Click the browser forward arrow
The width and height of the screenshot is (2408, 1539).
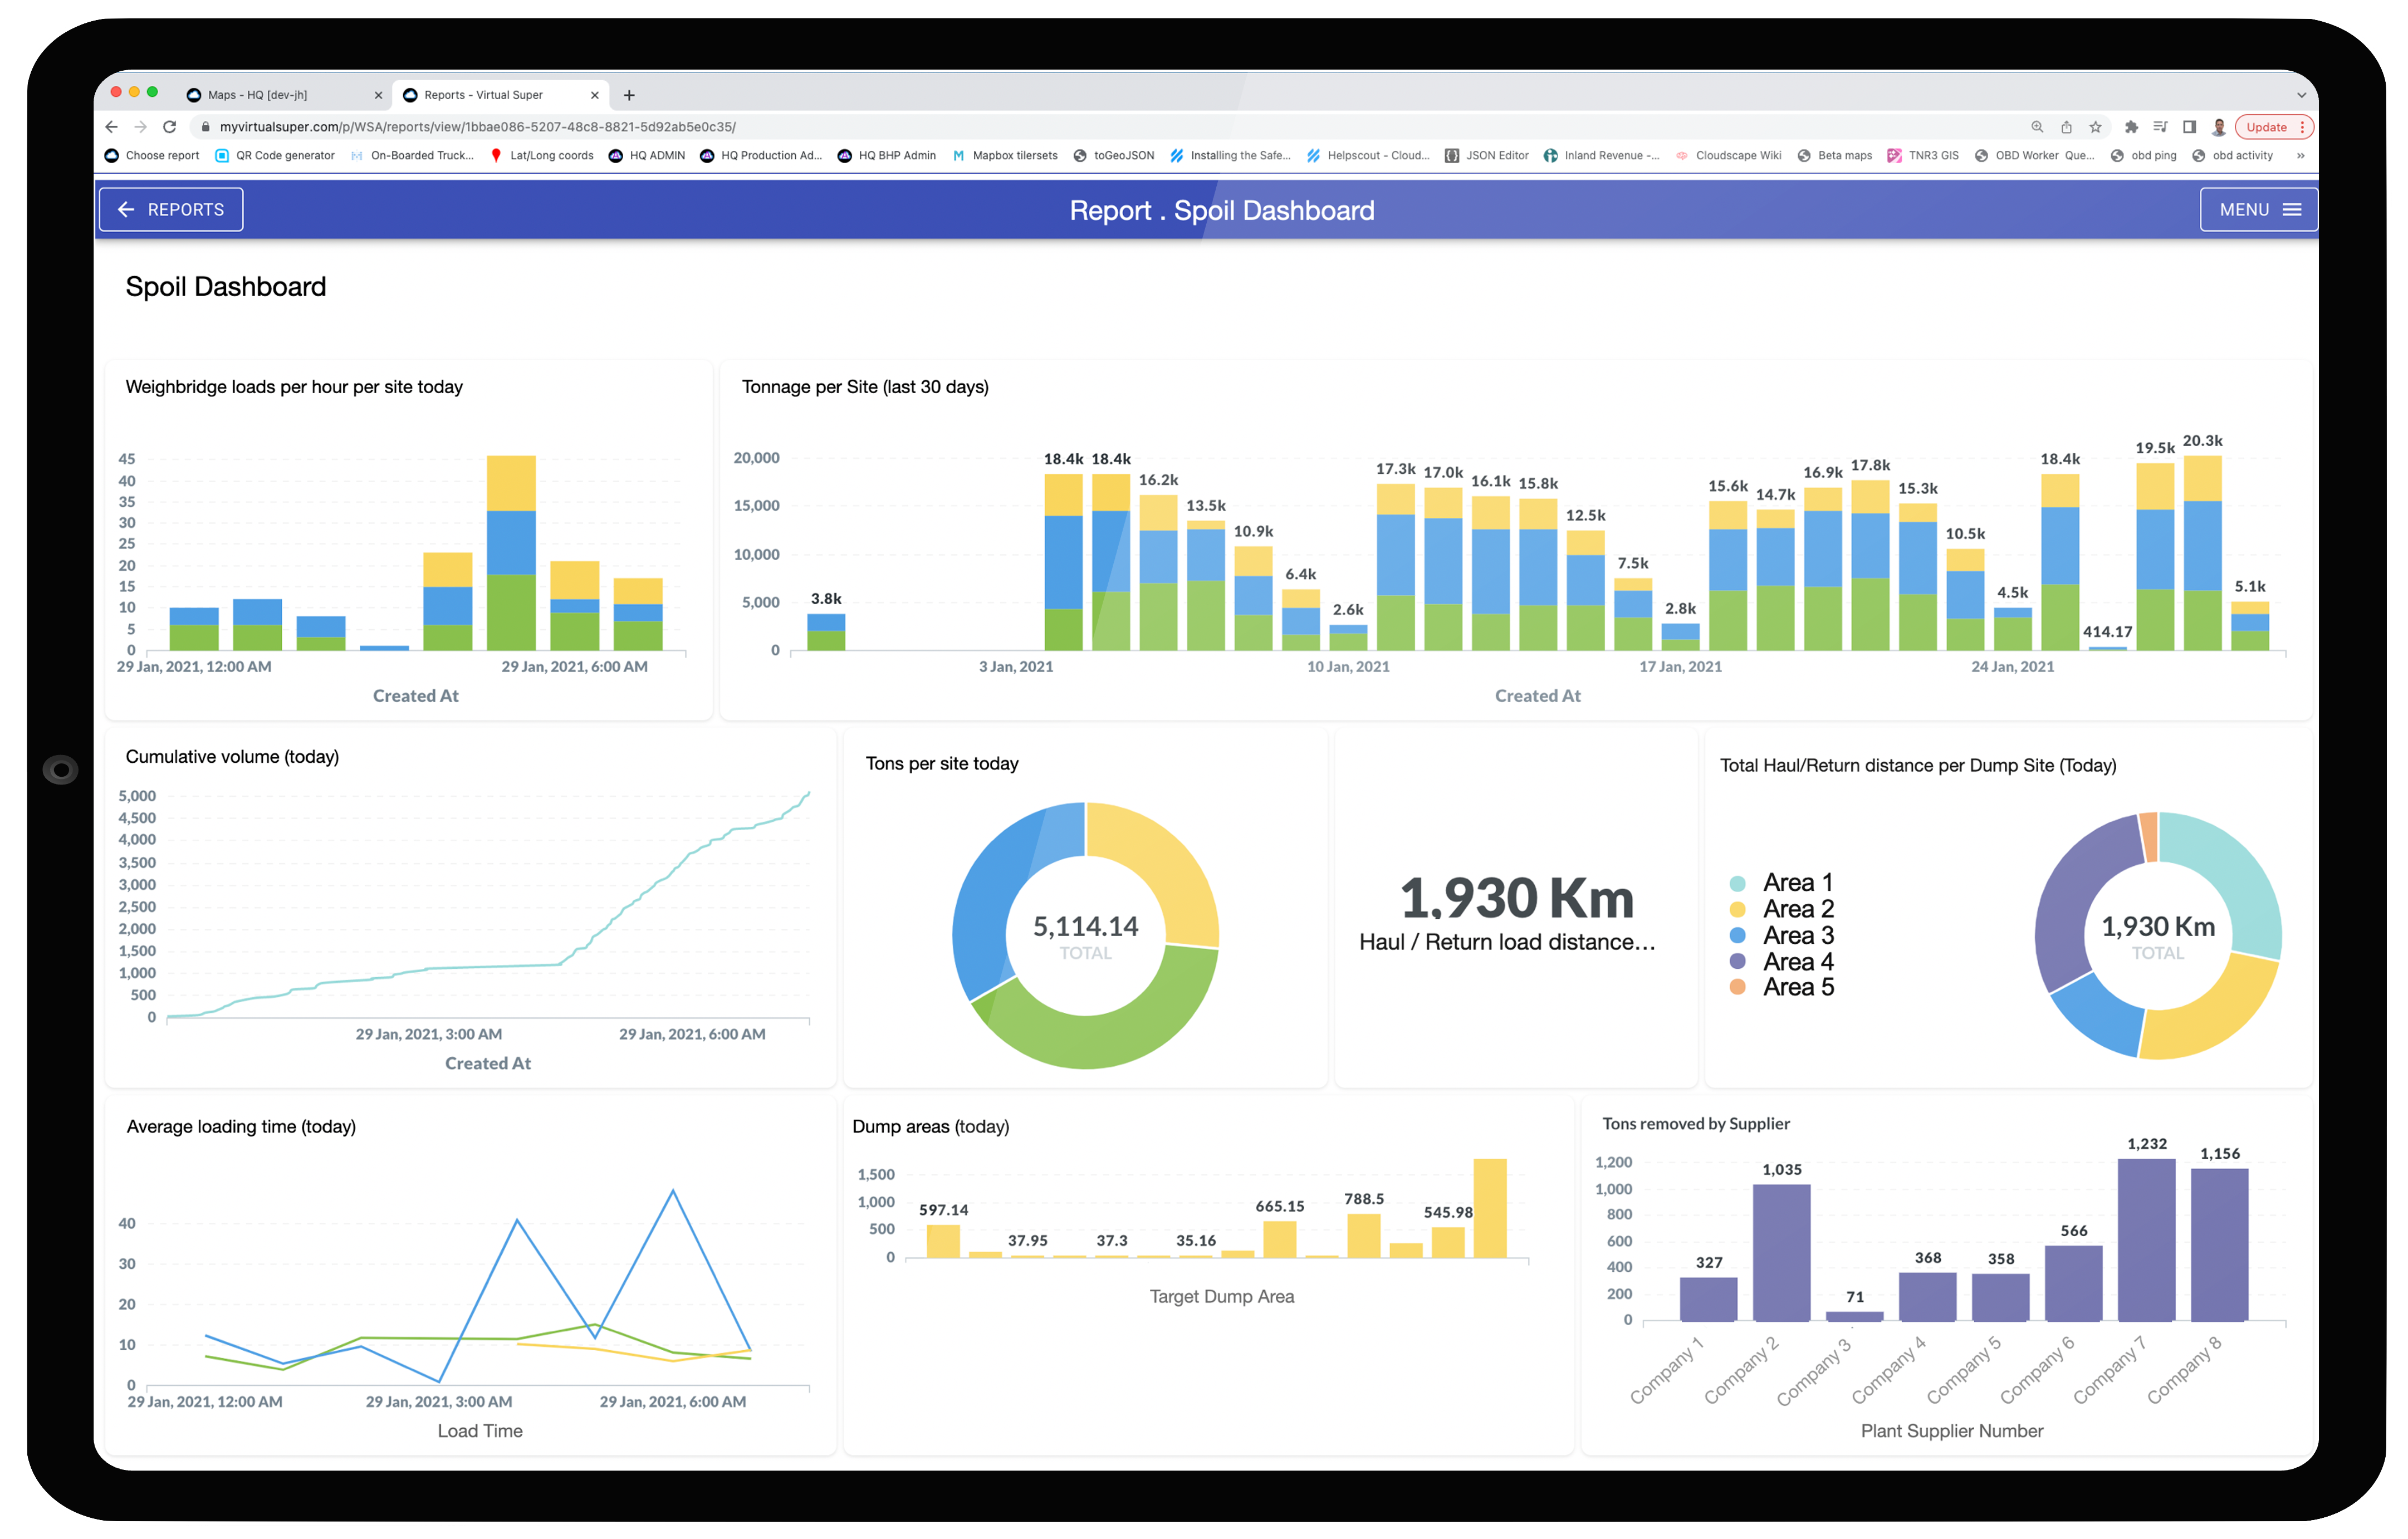pyautogui.click(x=141, y=127)
